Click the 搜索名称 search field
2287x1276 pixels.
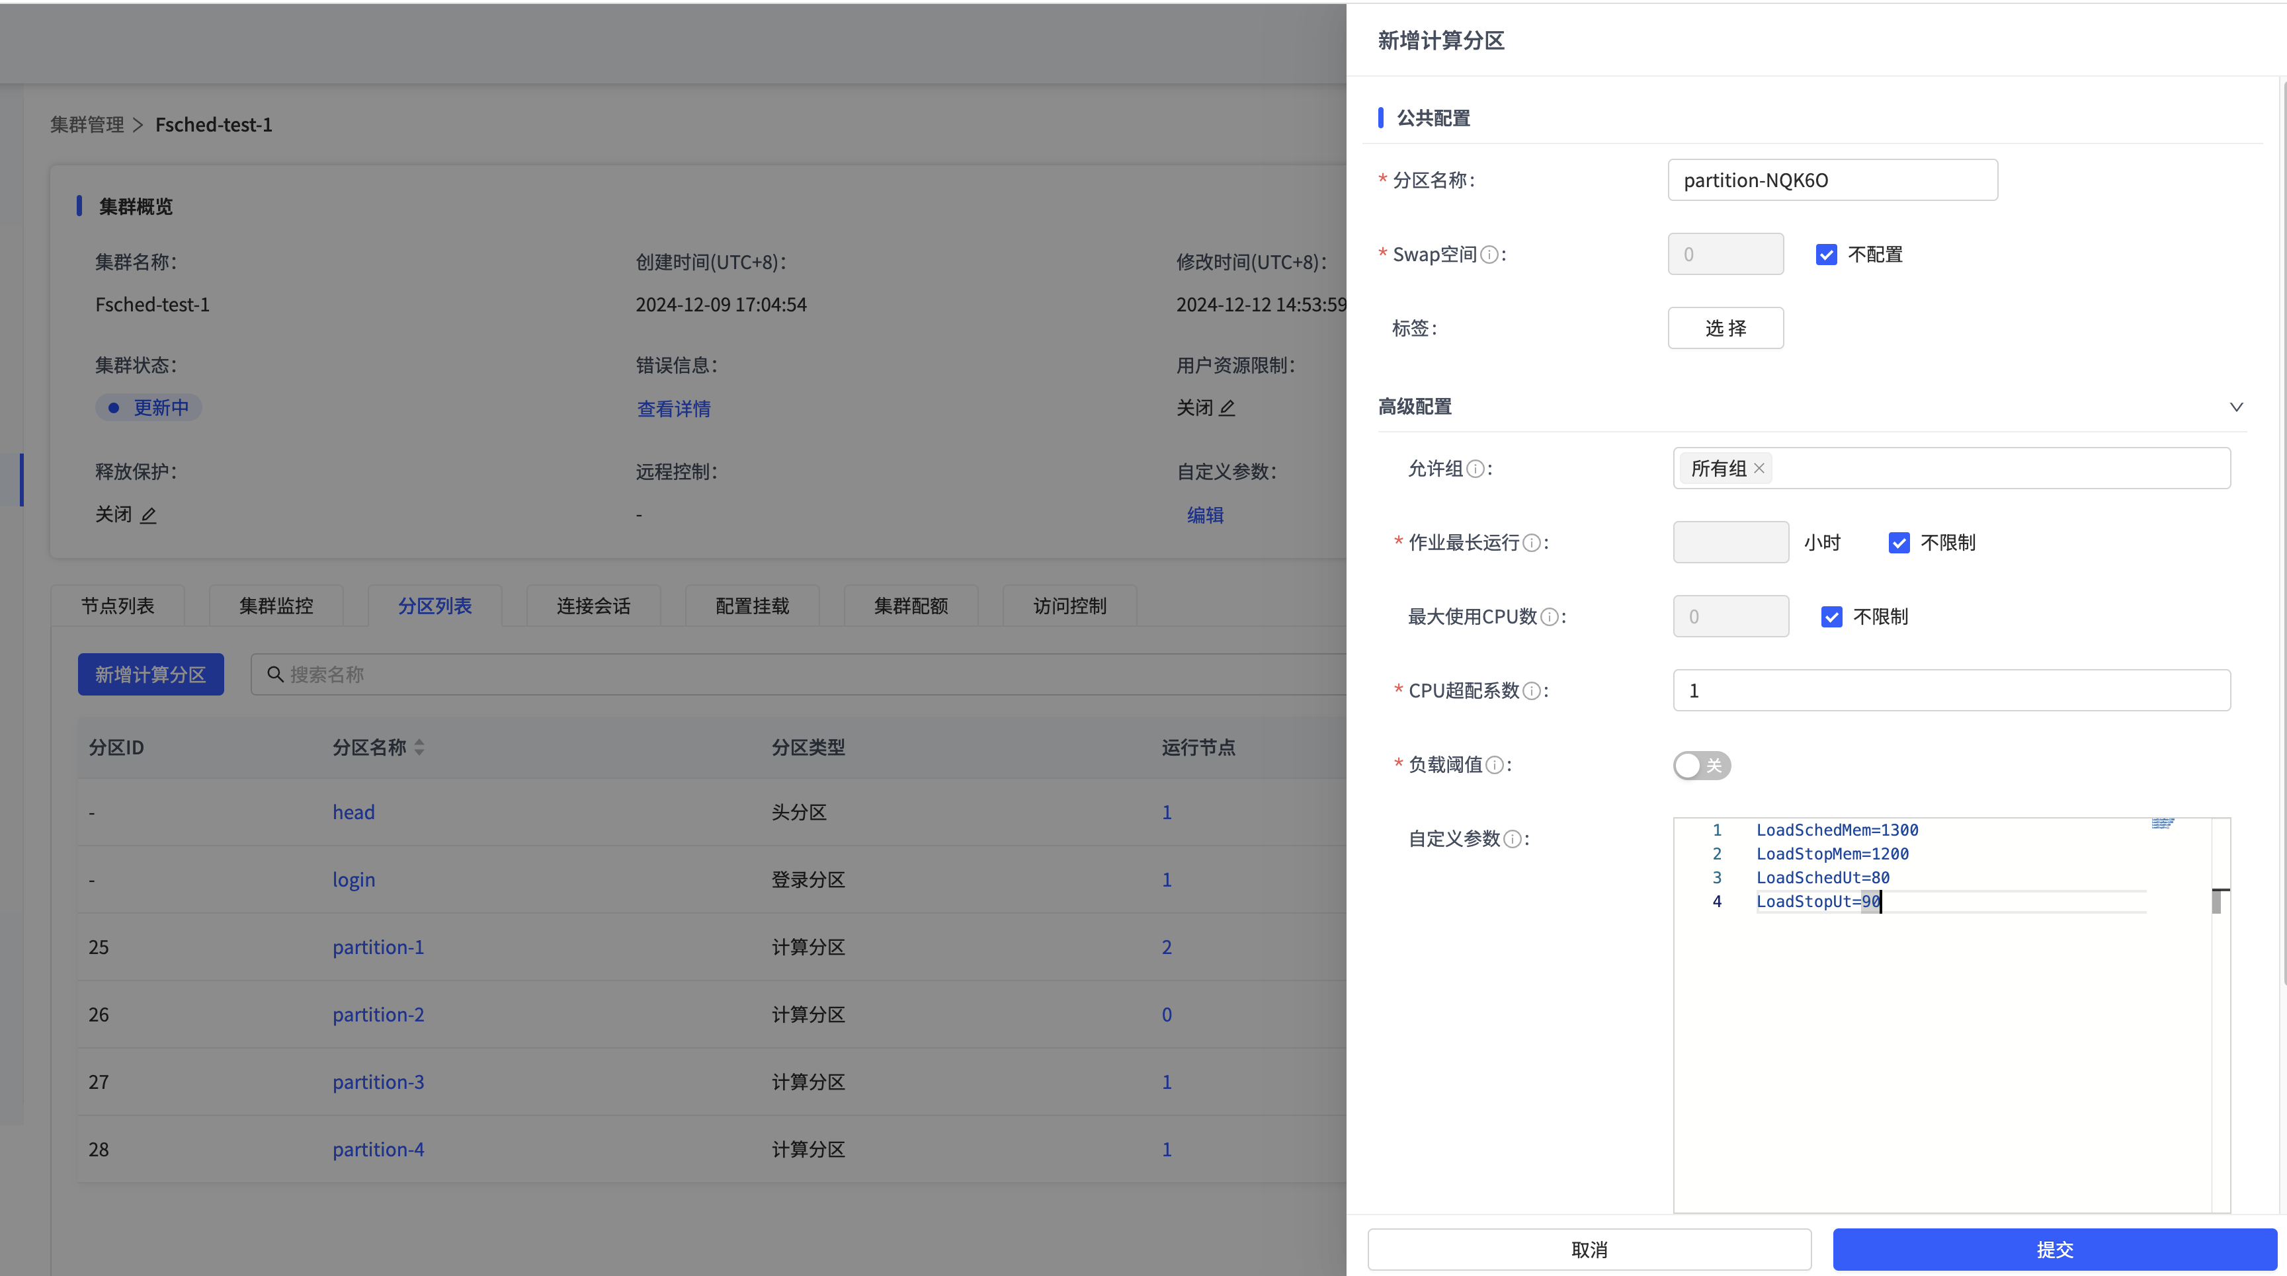point(799,674)
